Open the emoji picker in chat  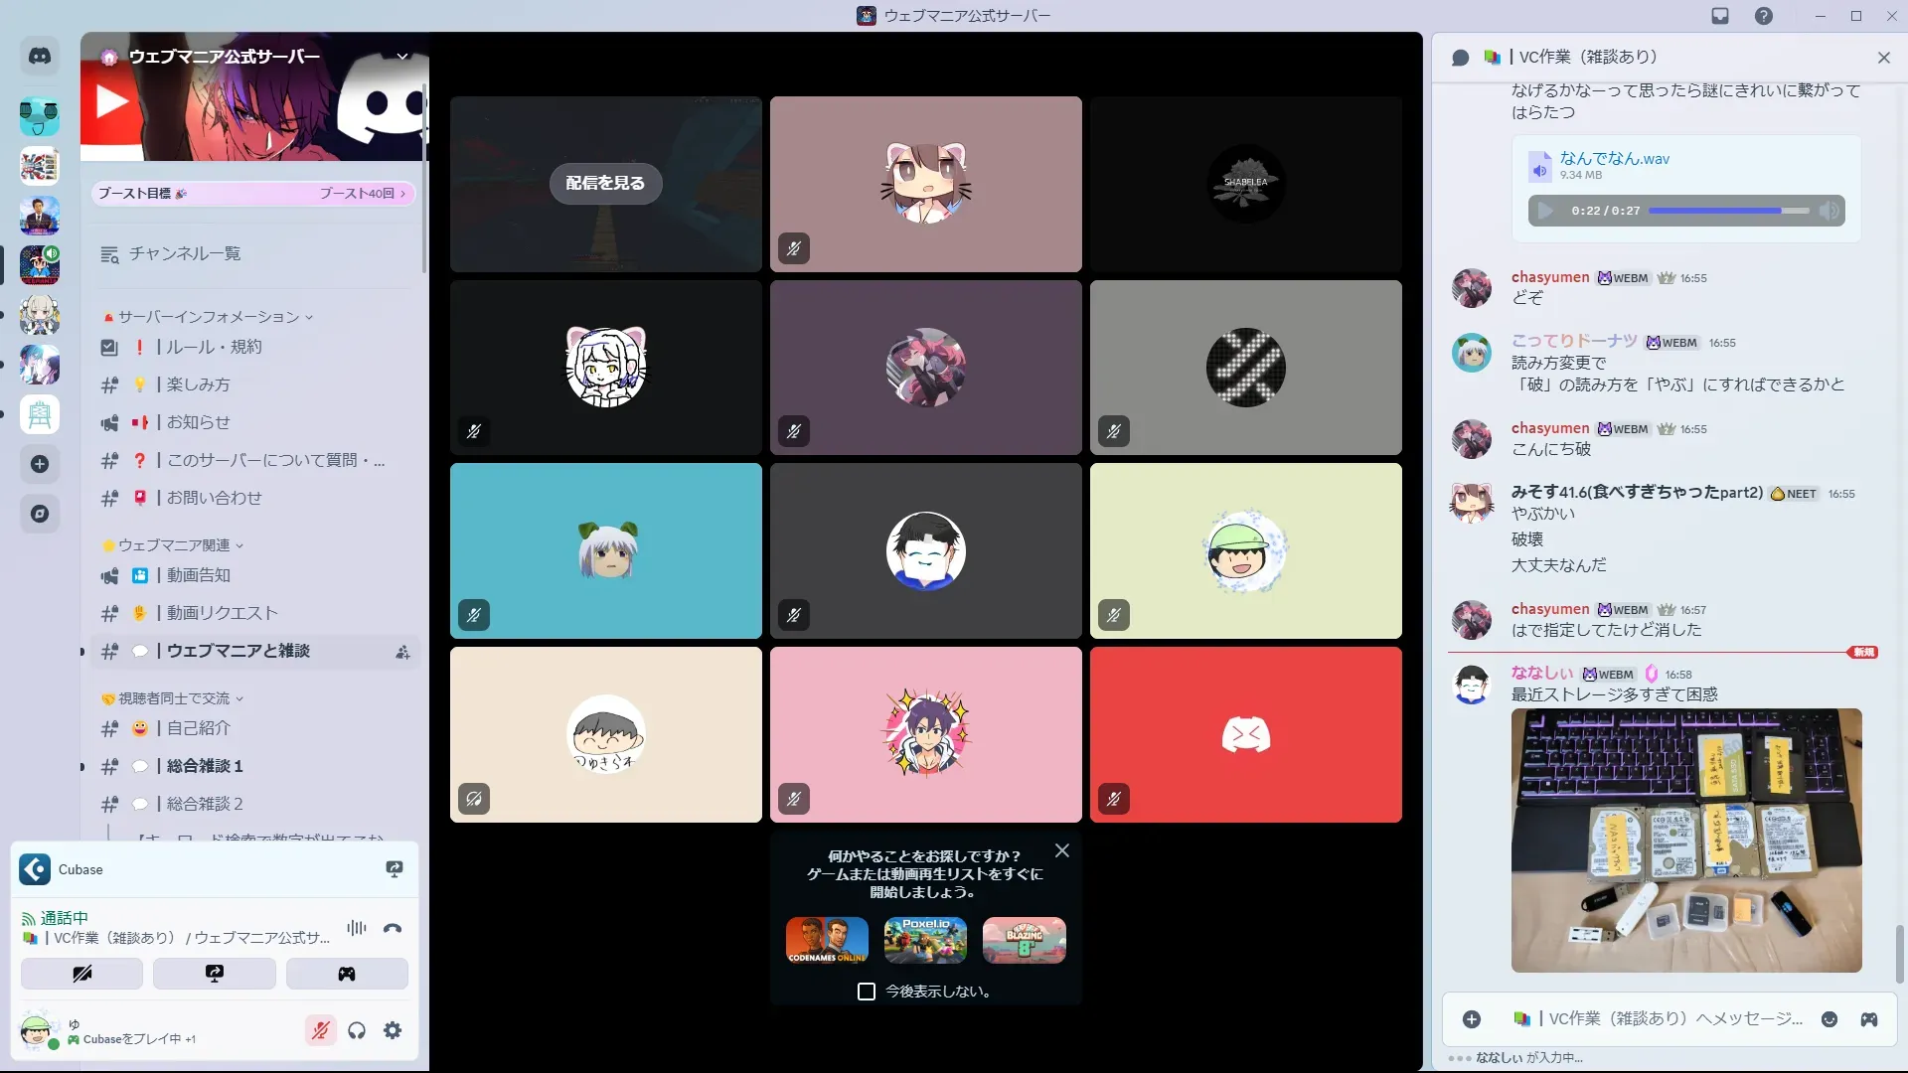click(x=1828, y=1019)
